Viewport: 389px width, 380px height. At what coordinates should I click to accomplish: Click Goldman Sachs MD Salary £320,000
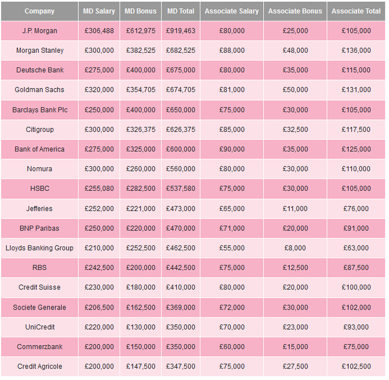tap(99, 90)
